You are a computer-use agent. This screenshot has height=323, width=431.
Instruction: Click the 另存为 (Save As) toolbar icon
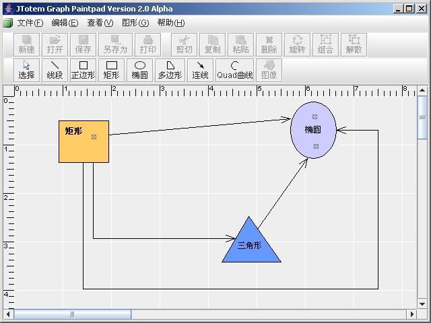115,45
